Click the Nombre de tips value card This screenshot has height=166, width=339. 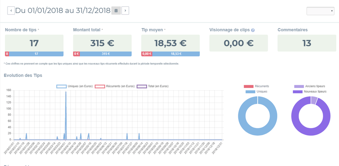click(34, 43)
